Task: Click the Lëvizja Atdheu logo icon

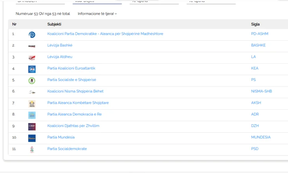Action: pos(32,58)
